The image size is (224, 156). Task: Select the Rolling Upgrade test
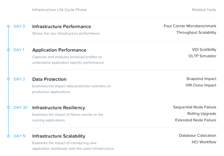pyautogui.click(x=202, y=114)
